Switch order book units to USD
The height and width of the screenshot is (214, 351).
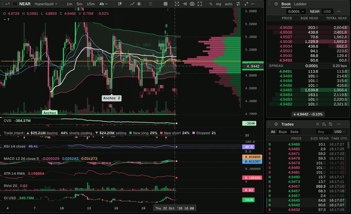327,11
